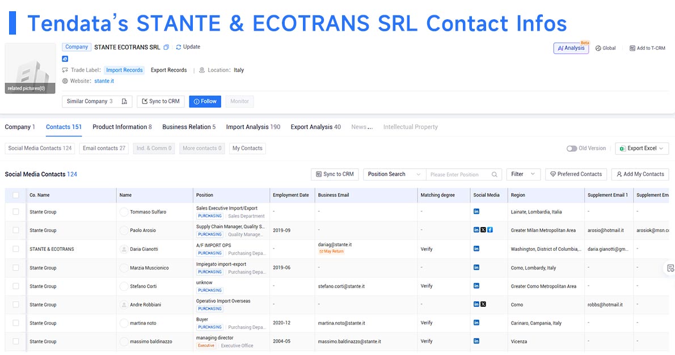This screenshot has height=355, width=675.
Task: Click Add to T-CRM
Action: (x=647, y=48)
